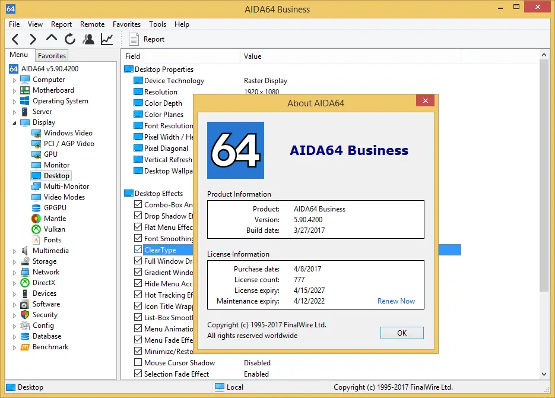Click the Refresh toolbar icon
Image resolution: width=555 pixels, height=398 pixels.
(70, 39)
